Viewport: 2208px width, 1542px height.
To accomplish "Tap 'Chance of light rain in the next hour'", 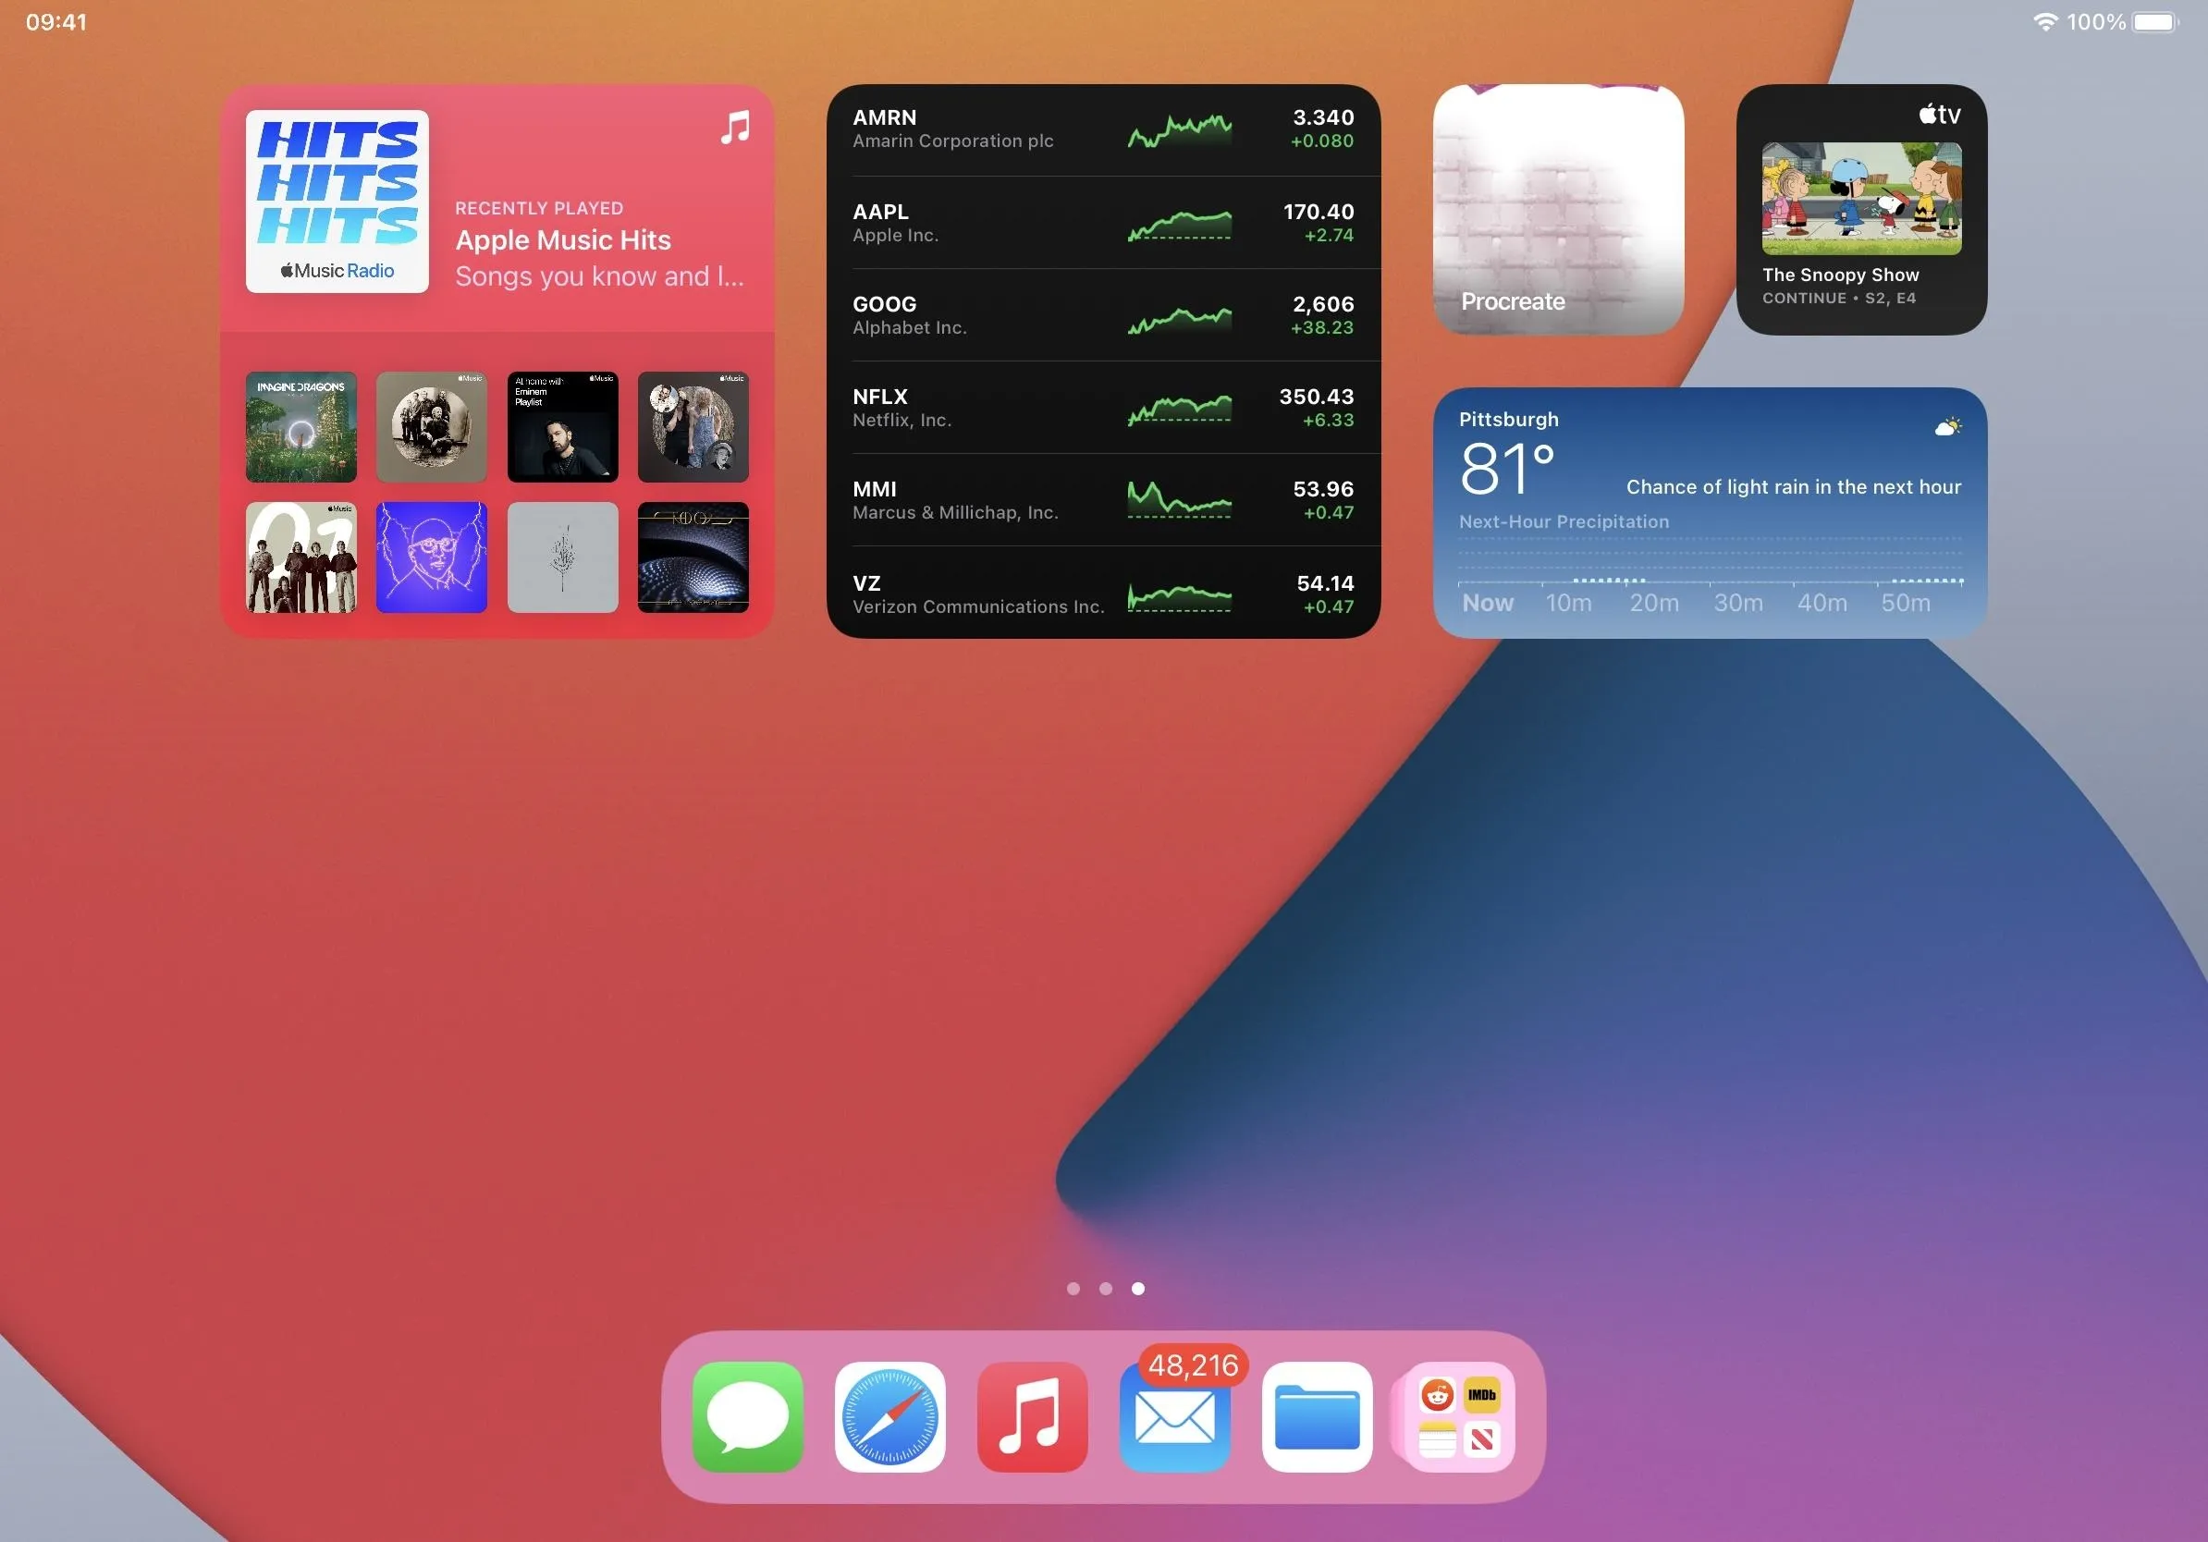I will pyautogui.click(x=1793, y=487).
